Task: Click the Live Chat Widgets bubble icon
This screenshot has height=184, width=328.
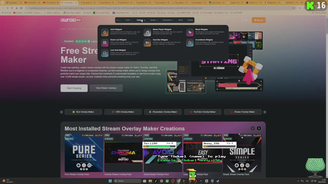Action: coord(105,53)
